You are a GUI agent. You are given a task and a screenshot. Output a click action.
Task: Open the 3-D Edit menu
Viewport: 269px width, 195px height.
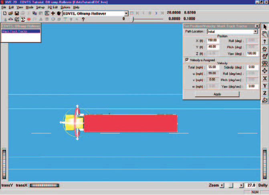(53, 7)
